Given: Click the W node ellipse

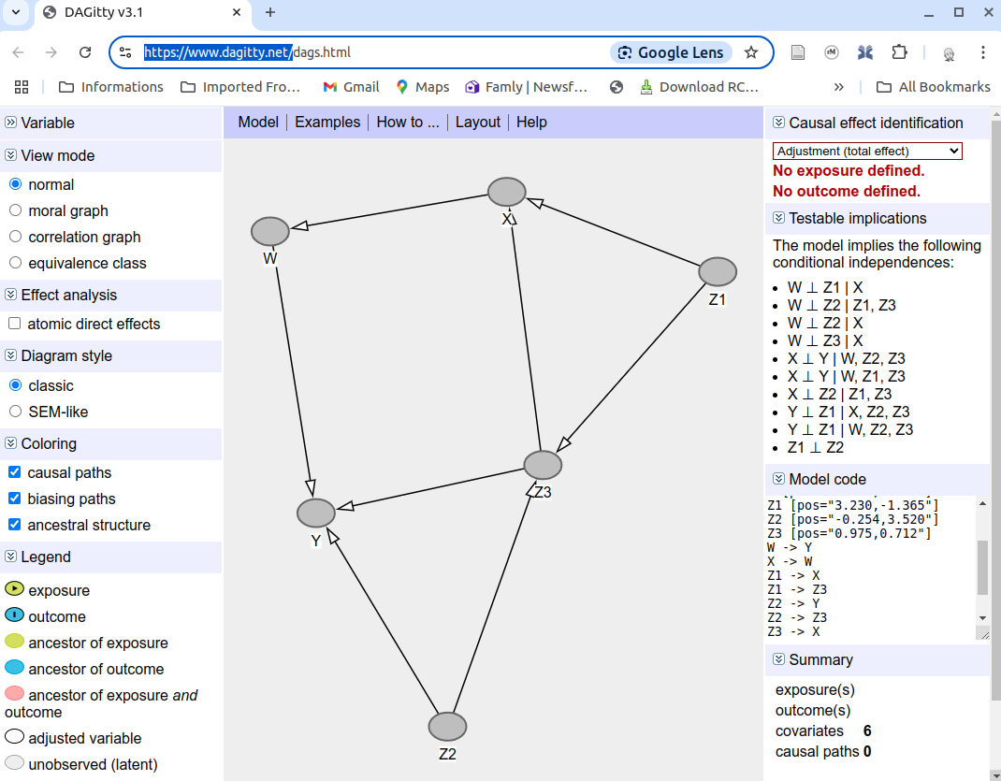Looking at the screenshot, I should click(270, 231).
